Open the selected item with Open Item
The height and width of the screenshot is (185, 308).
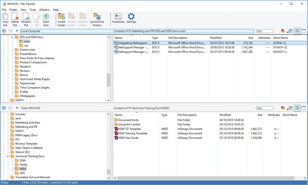point(46,20)
